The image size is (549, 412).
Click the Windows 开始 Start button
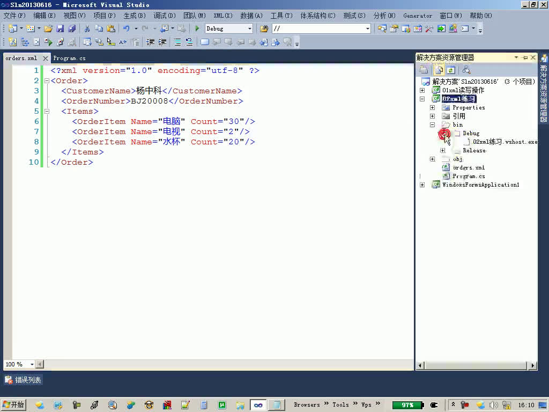[14, 404]
